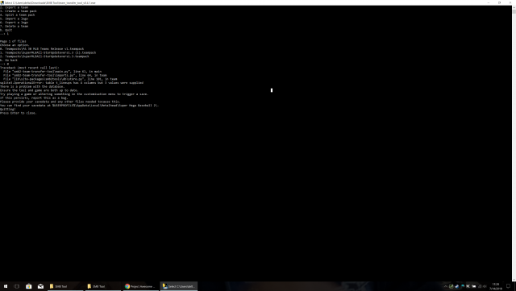516x291 pixels.
Task: Open the network status tray icon
Action: click(x=480, y=286)
